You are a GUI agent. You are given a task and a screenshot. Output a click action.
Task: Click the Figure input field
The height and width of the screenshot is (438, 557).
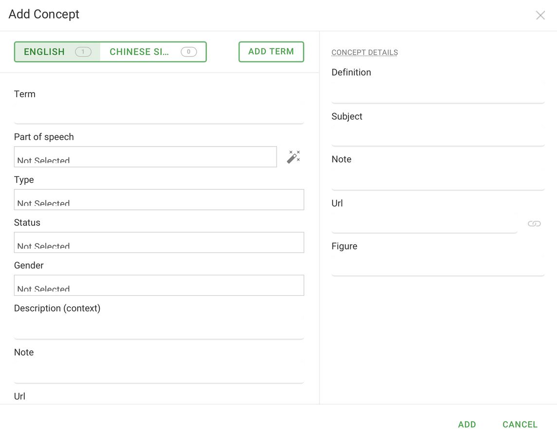coord(438,266)
